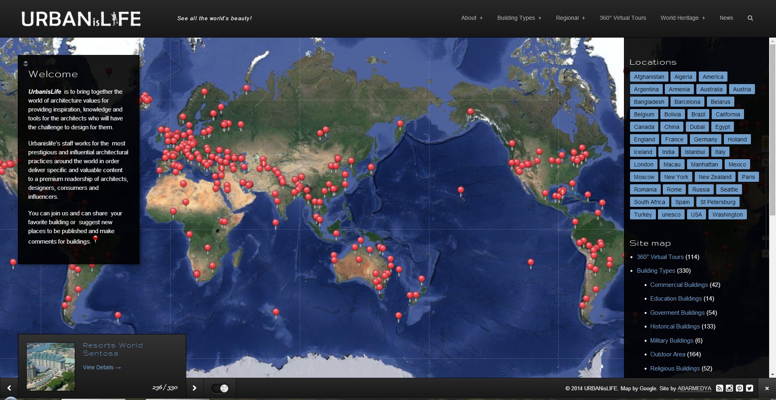The image size is (776, 400).
Task: Expand the Building Types menu
Action: (519, 18)
